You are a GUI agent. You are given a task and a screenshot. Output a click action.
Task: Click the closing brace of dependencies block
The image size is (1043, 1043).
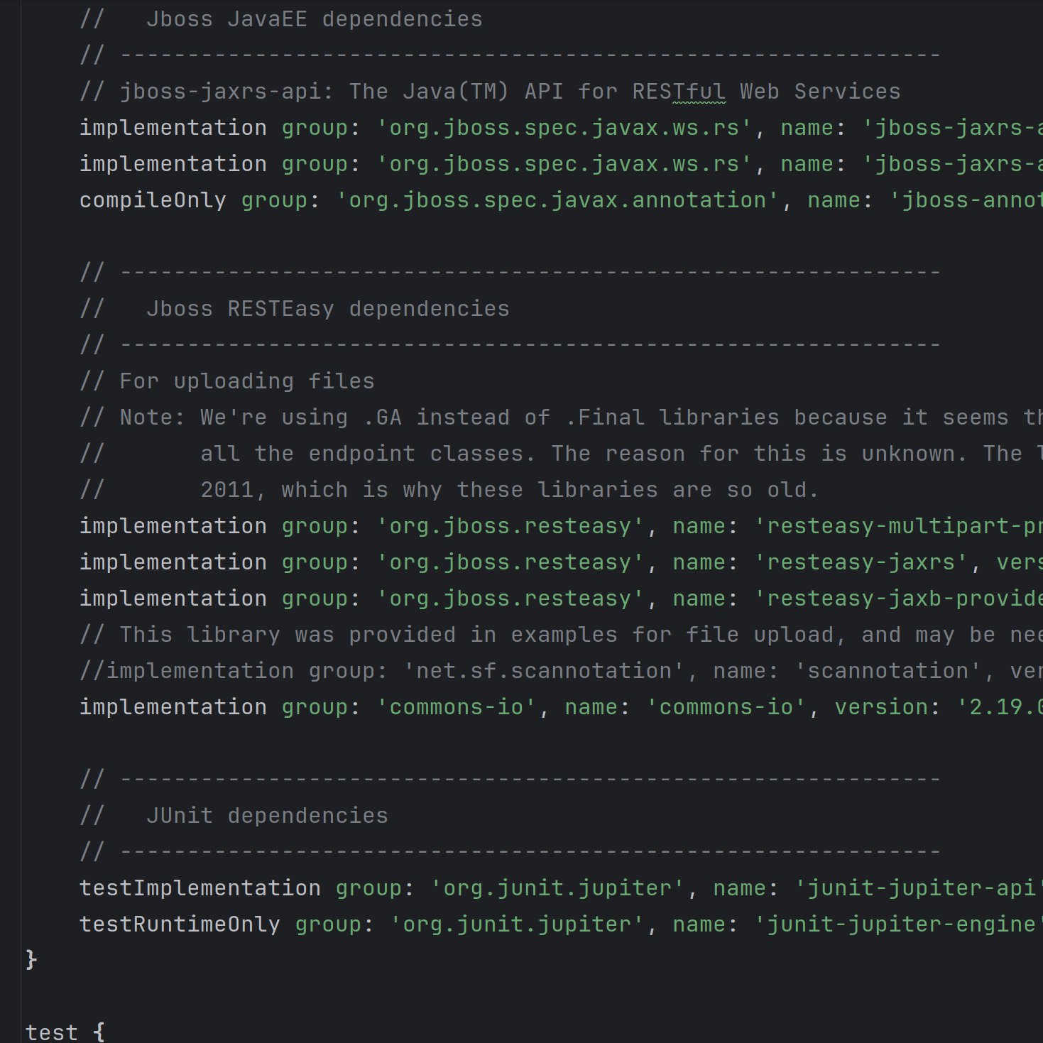(31, 960)
